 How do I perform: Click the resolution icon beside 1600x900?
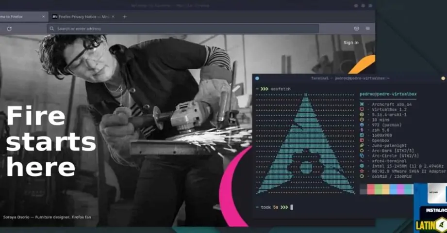(362, 135)
